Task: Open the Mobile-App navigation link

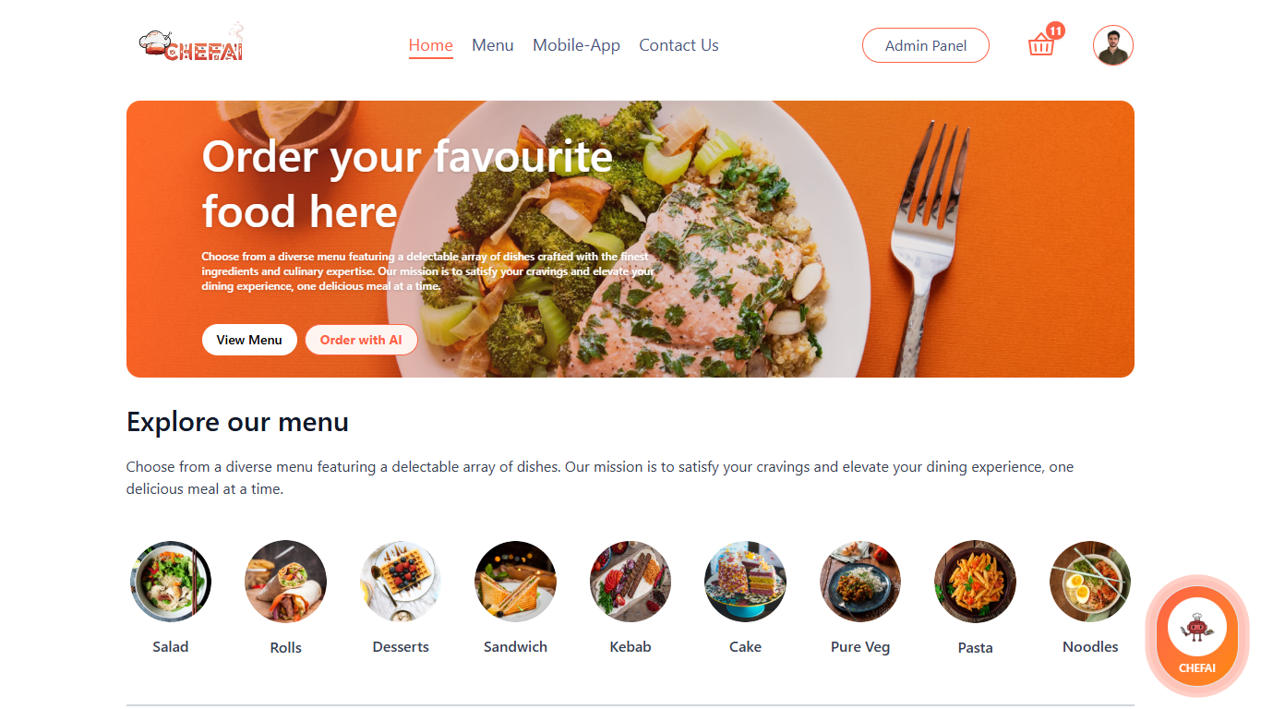Action: [576, 45]
